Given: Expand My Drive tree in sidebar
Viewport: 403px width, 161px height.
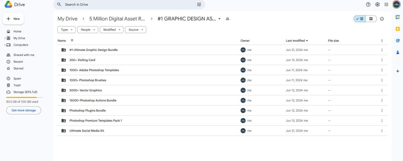Looking at the screenshot, I should pyautogui.click(x=5, y=38).
